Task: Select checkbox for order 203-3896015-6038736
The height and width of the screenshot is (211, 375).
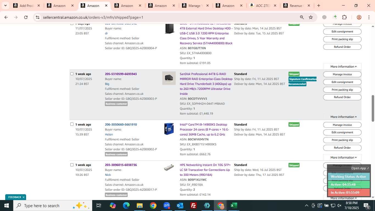Action: click(x=72, y=165)
